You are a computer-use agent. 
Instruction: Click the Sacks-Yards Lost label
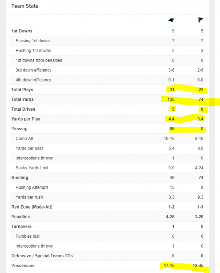tap(32, 168)
